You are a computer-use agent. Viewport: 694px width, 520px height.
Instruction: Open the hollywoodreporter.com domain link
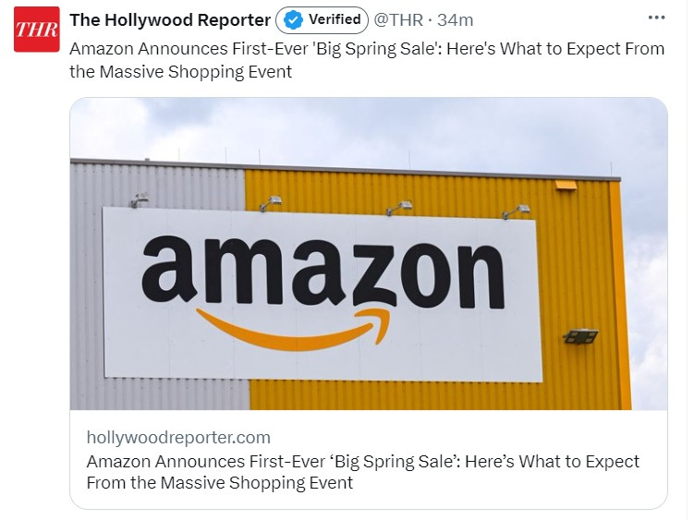178,437
